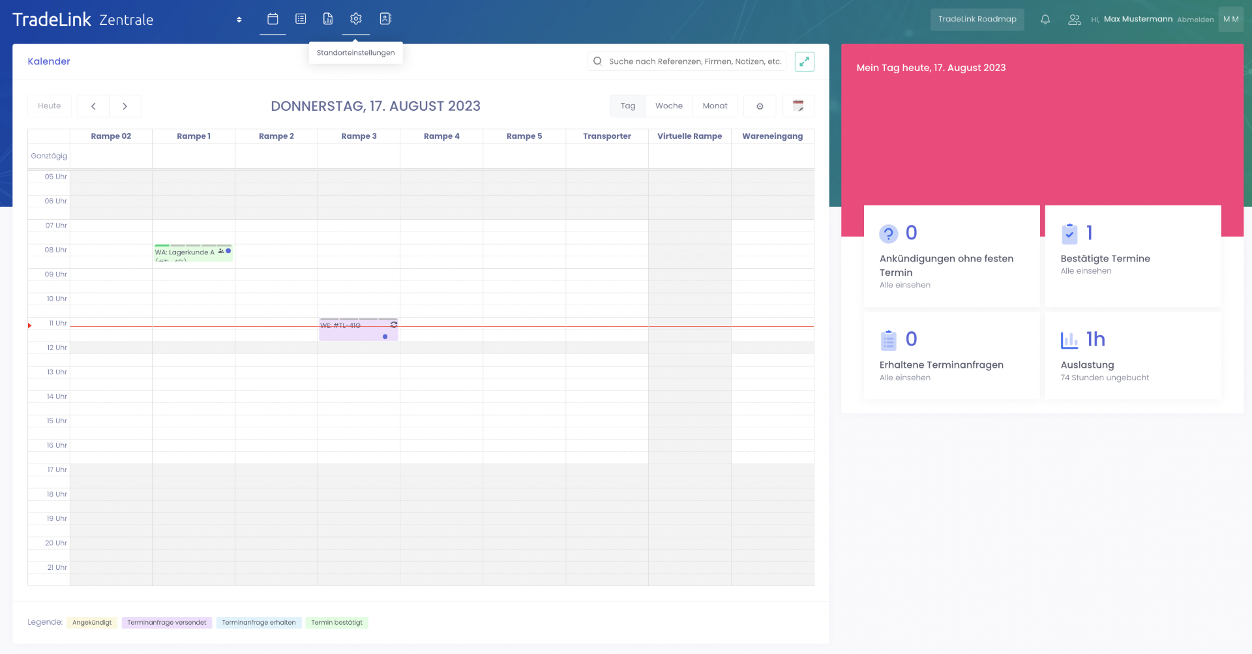Open the contacts address book icon
Image resolution: width=1252 pixels, height=654 pixels.
coord(385,19)
